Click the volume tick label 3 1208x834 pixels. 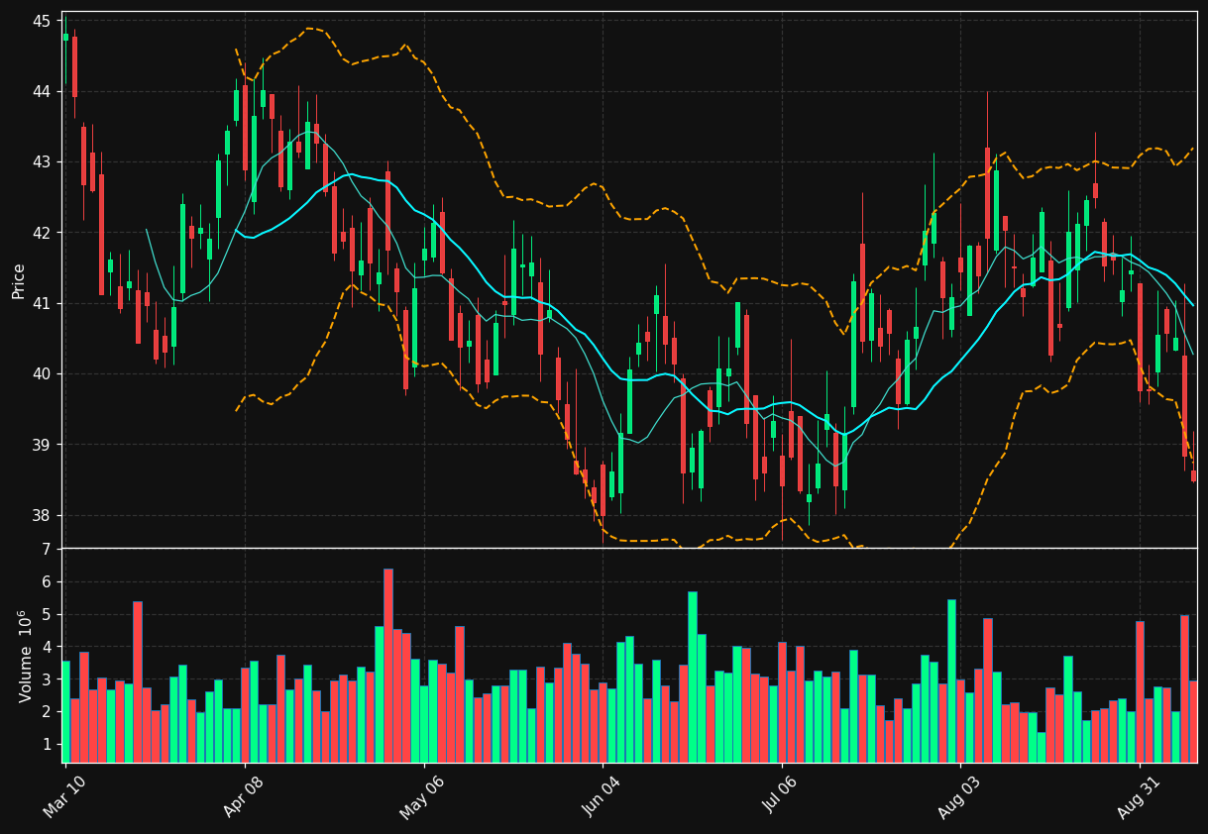point(47,679)
